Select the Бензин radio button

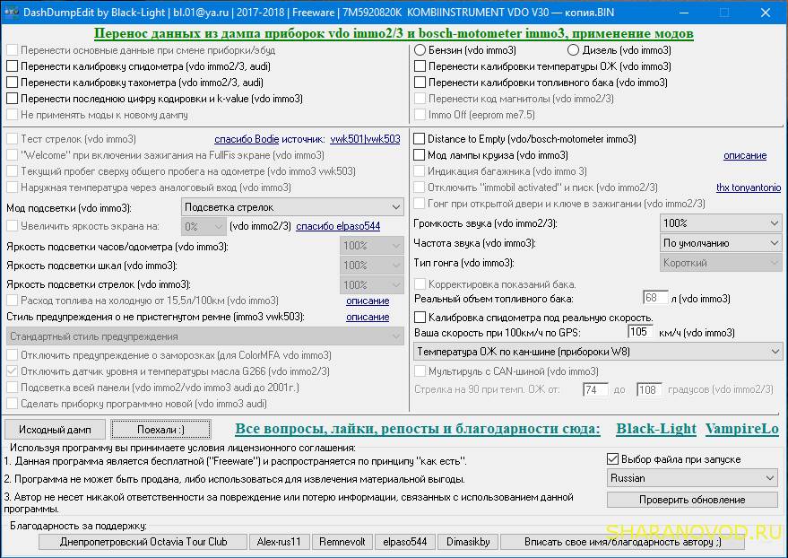coord(420,50)
